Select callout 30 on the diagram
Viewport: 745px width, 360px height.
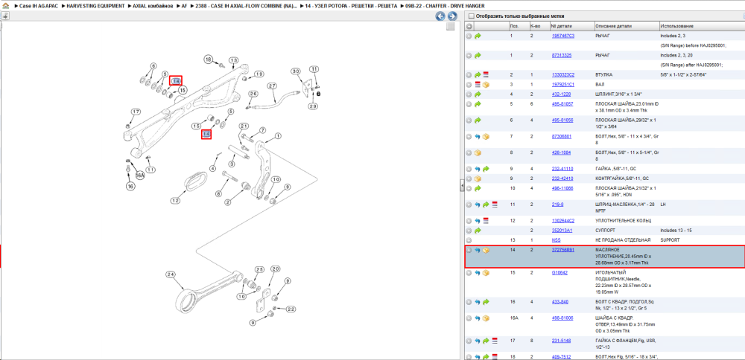(x=297, y=71)
